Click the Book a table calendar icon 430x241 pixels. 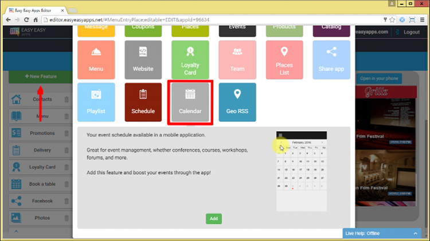click(x=16, y=184)
